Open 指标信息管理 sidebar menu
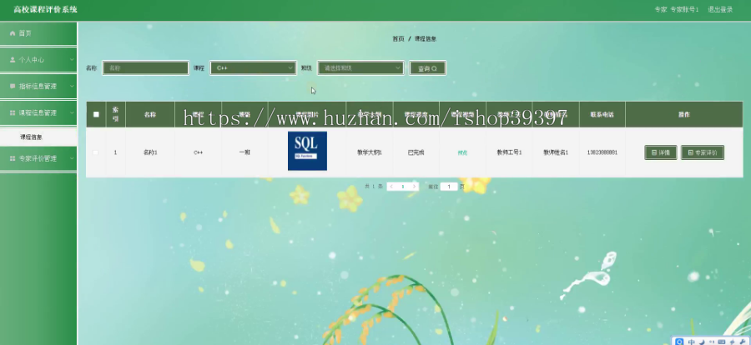The width and height of the screenshot is (751, 345). (38, 86)
